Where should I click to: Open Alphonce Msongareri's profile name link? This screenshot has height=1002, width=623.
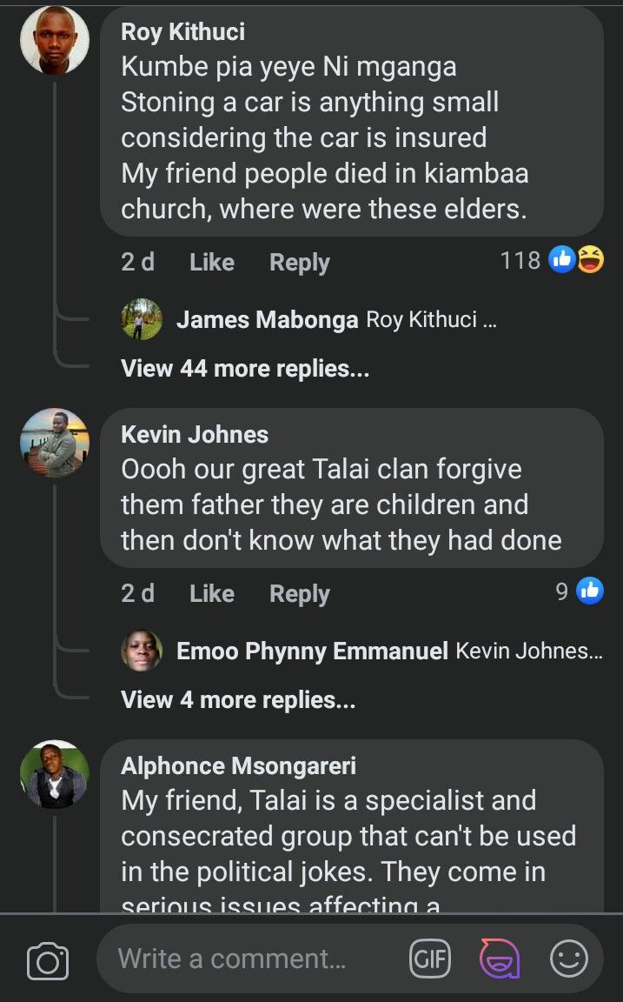[x=238, y=765]
